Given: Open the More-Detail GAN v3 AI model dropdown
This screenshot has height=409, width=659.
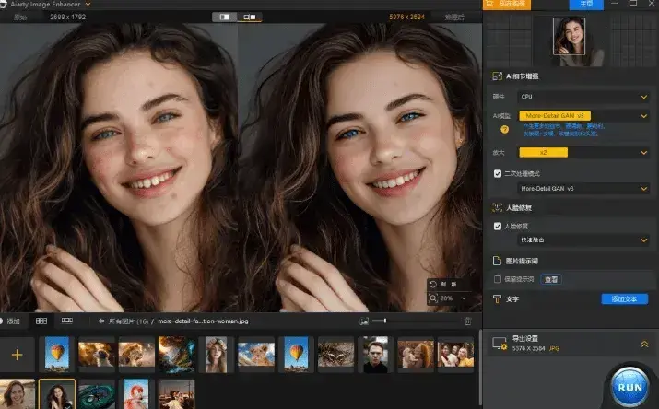Looking at the screenshot, I should click(x=584, y=116).
